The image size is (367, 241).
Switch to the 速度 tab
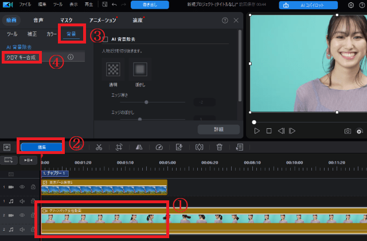click(138, 21)
